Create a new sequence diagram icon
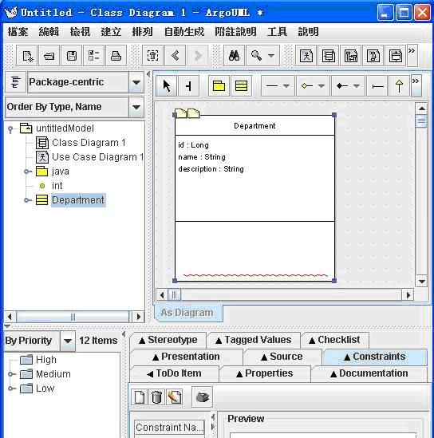This screenshot has width=434, height=438. tap(351, 56)
